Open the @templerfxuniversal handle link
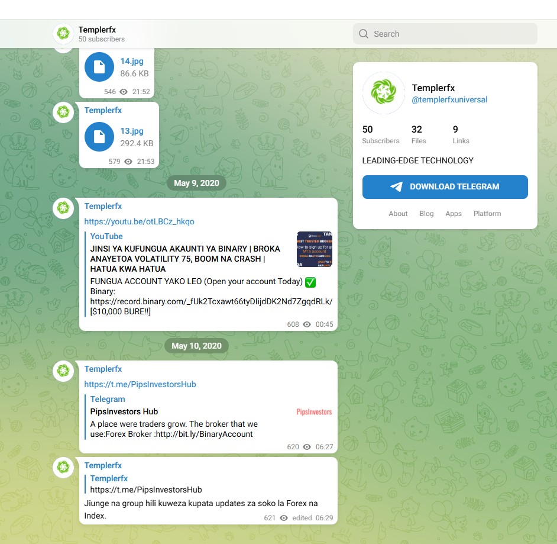 (x=449, y=100)
